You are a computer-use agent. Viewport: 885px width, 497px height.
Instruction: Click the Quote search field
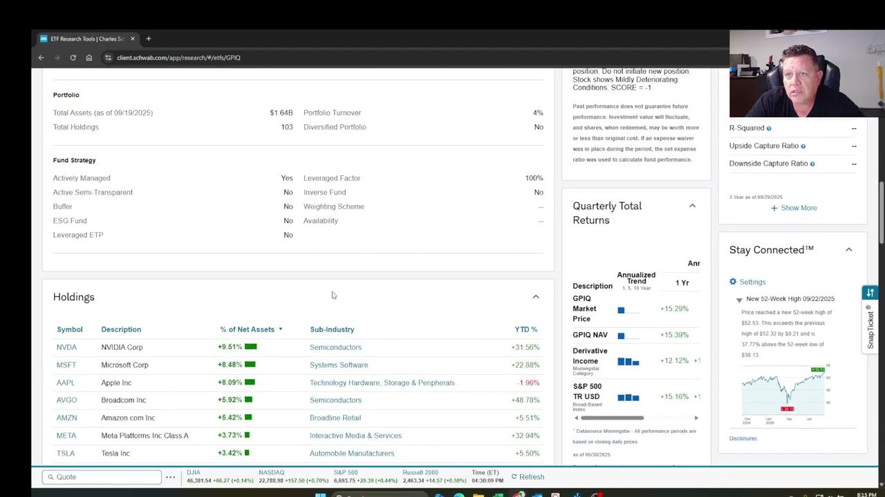pos(102,477)
